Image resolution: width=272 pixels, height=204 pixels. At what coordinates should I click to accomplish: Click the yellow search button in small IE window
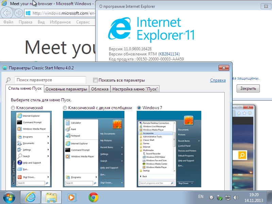point(242,155)
